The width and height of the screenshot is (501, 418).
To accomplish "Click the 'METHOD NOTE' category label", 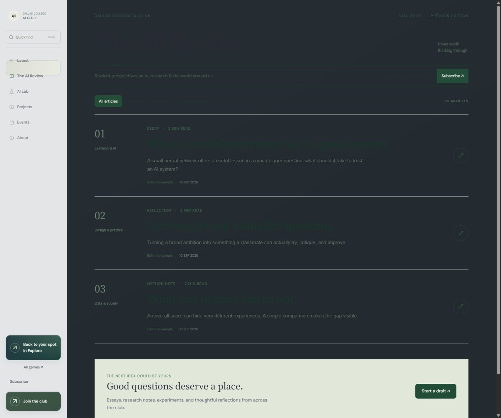I will (x=161, y=284).
